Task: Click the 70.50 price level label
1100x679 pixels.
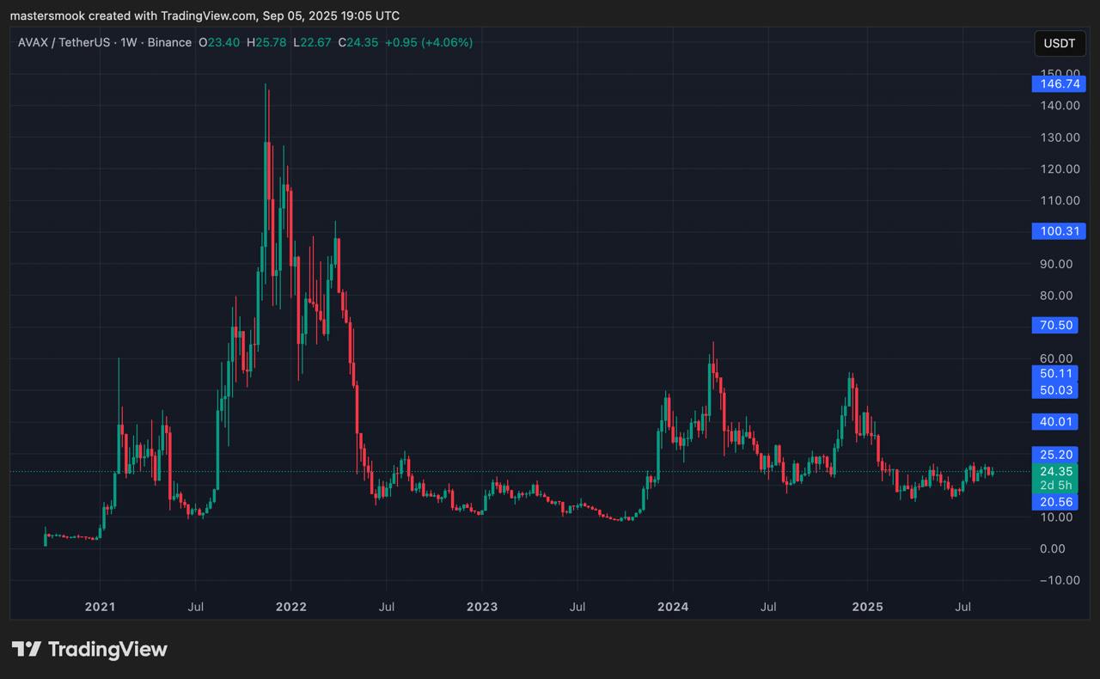Action: 1056,325
